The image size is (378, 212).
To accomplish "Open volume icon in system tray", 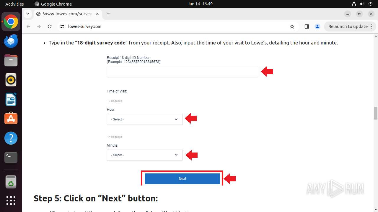I will [362, 4].
